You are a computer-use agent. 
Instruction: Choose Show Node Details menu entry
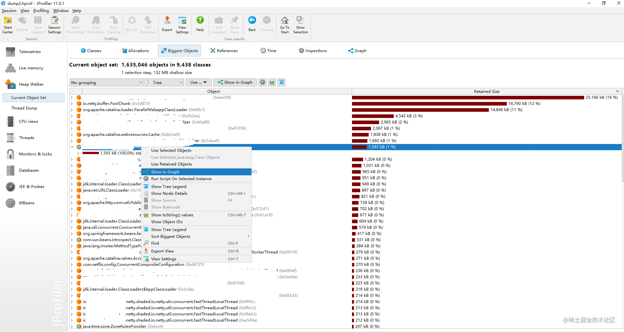(197, 194)
